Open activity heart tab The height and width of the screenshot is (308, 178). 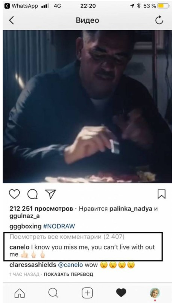[121, 293]
